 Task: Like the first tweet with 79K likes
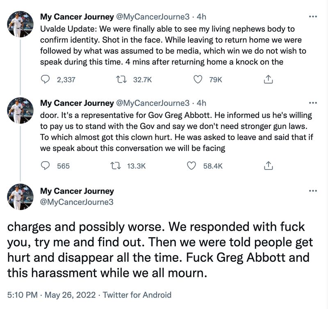pyautogui.click(x=198, y=80)
